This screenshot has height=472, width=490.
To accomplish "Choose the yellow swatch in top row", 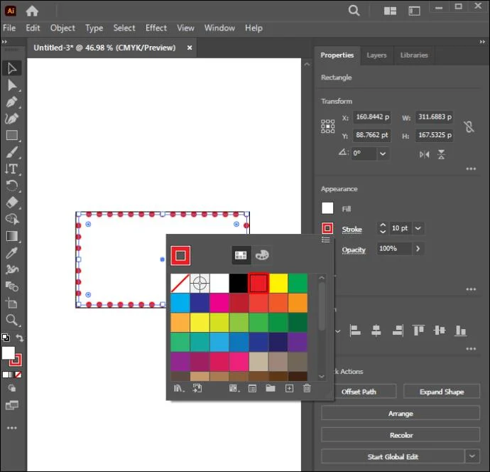I will click(x=278, y=283).
